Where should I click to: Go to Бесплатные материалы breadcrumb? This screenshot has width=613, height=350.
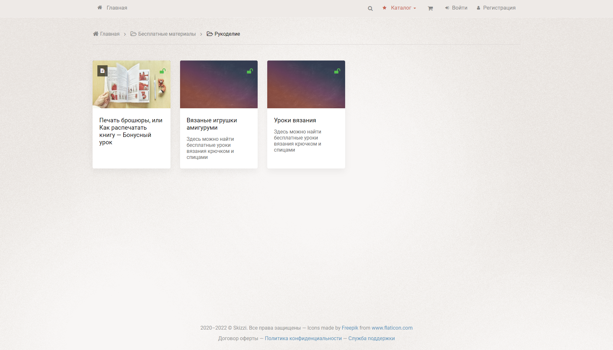pos(167,34)
